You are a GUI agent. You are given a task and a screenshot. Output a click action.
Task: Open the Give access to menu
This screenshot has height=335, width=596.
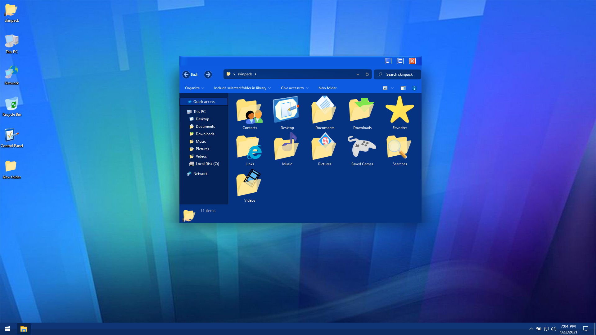pyautogui.click(x=294, y=88)
